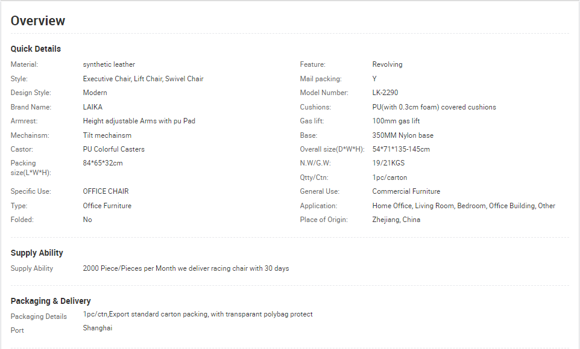The image size is (580, 349).
Task: Select the Zhejiang, China origin text
Action: point(396,220)
